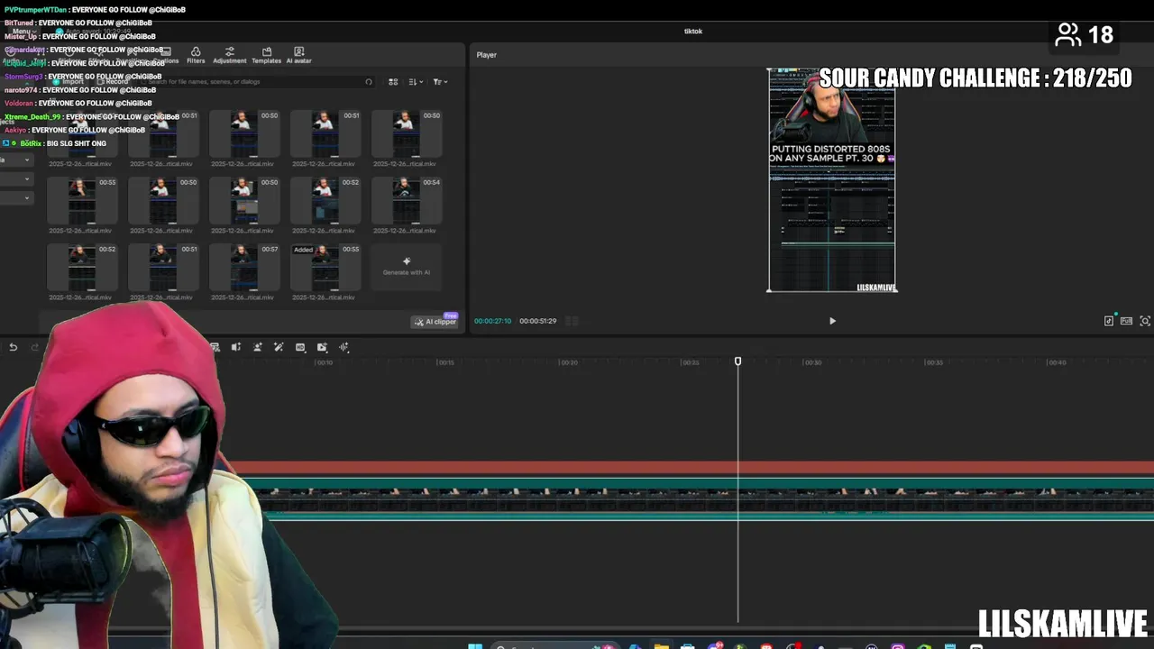Enter fullscreen preview with the corner icon
The image size is (1154, 649).
point(1145,321)
